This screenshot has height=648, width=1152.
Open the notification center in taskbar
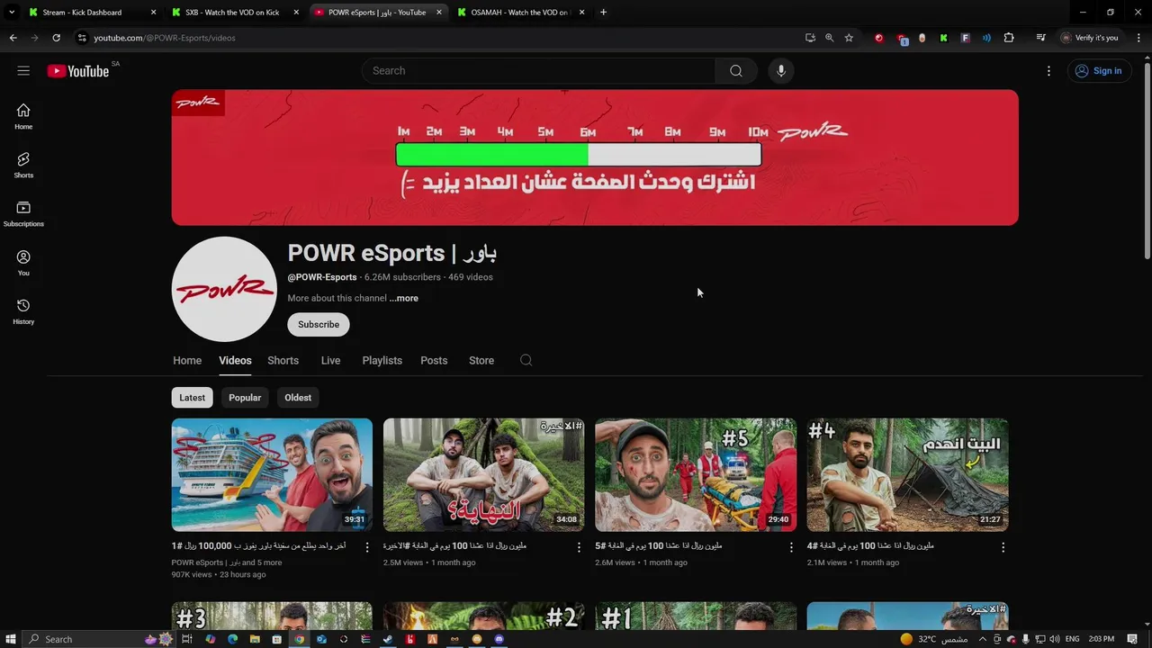point(1132,639)
